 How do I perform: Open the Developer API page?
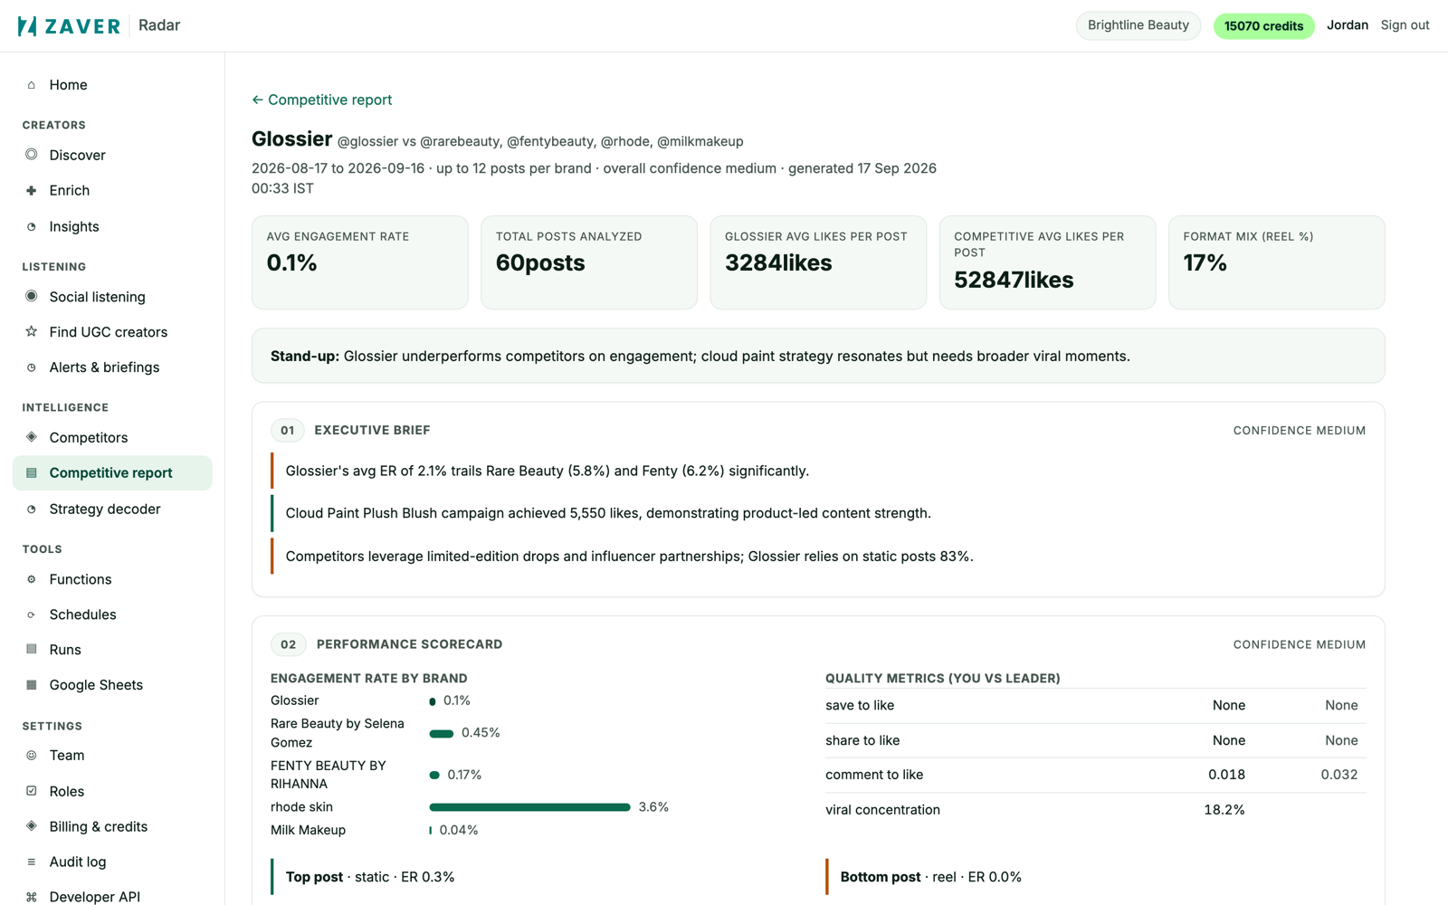[x=112, y=897]
